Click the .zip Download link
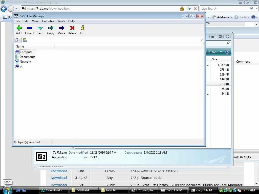259x194 pixels. 59,171
